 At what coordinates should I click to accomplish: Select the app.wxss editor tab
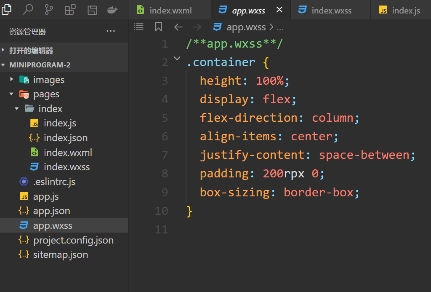click(x=251, y=10)
